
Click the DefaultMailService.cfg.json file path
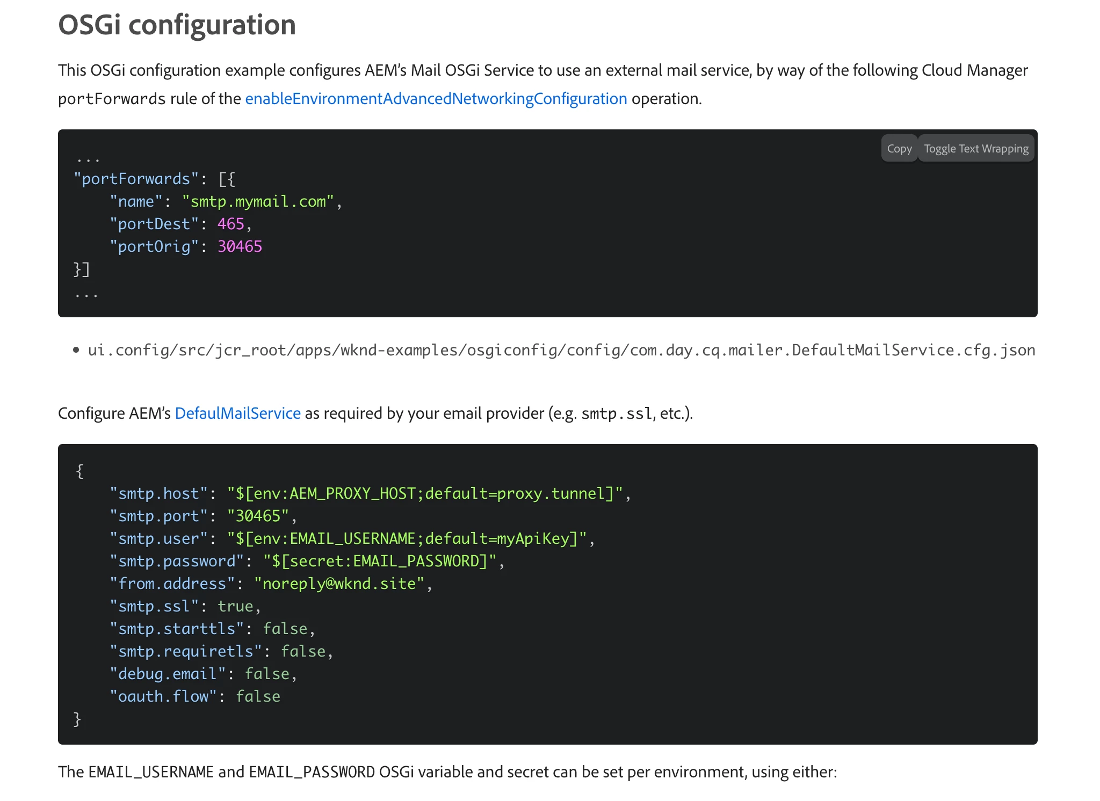[x=561, y=350]
